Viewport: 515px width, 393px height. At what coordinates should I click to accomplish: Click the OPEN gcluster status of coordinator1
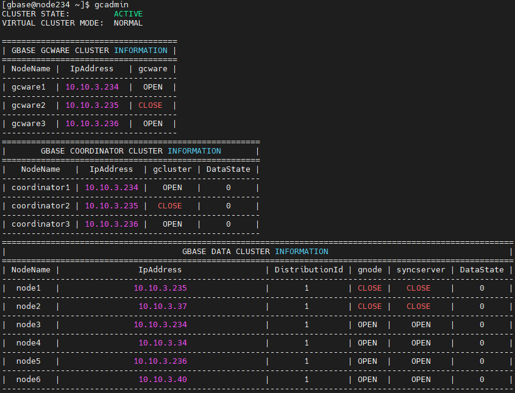point(172,188)
